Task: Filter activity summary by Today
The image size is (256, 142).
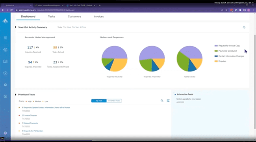Action: 60,27
